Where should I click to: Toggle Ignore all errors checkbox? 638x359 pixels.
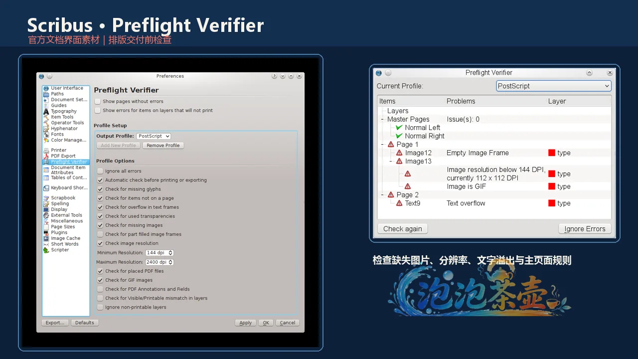100,171
